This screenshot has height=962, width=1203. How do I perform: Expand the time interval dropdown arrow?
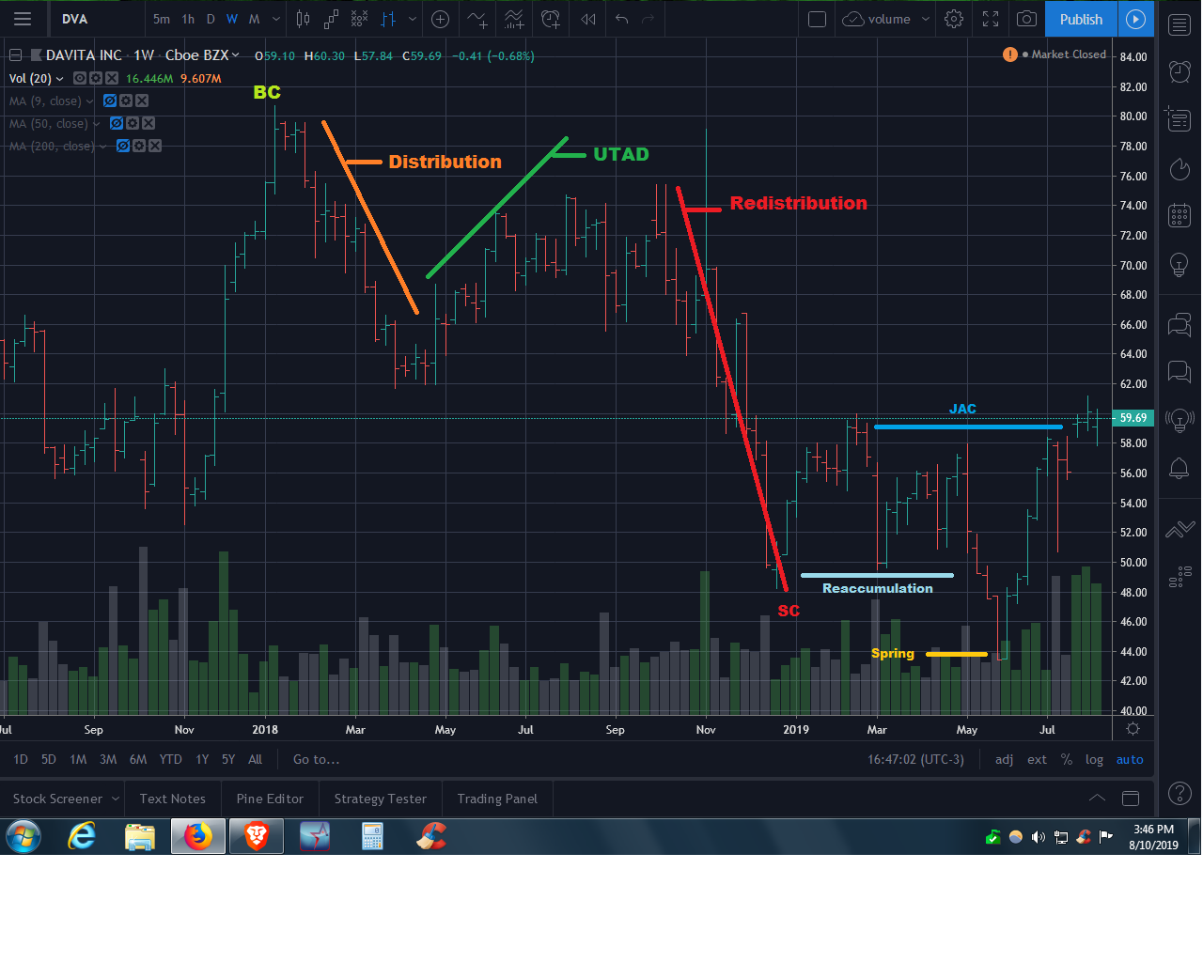click(x=275, y=19)
